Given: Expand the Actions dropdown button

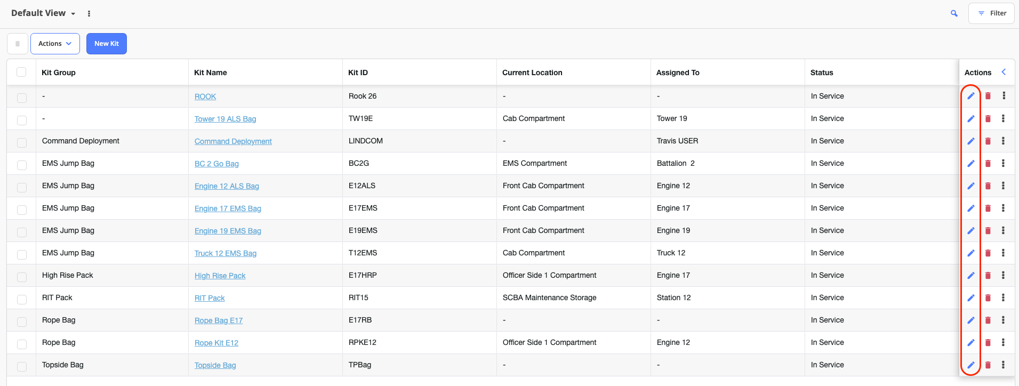Looking at the screenshot, I should point(55,44).
